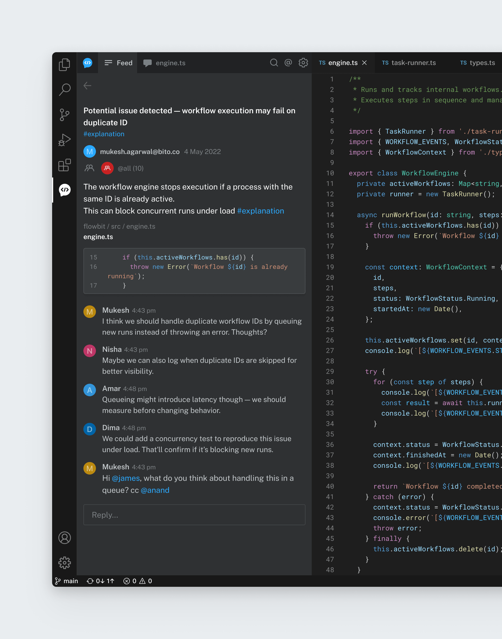
Task: Open the settings gear in Feed panel header
Action: pyautogui.click(x=303, y=62)
